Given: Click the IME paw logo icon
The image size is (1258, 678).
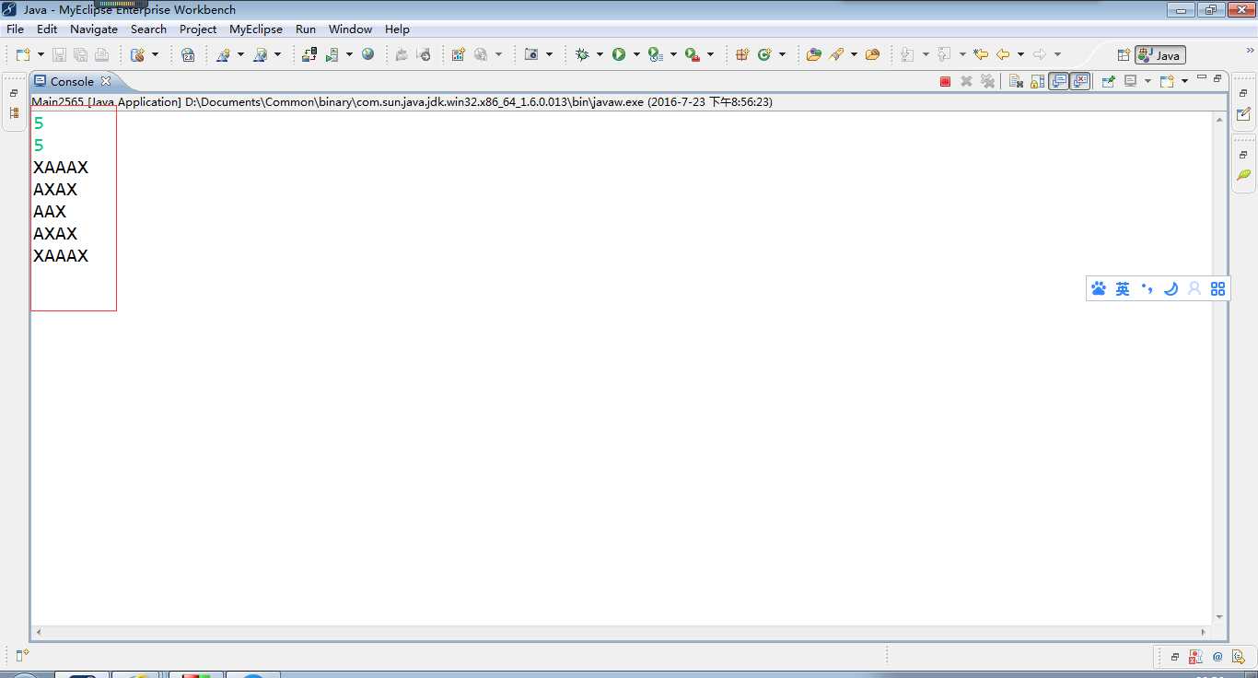Looking at the screenshot, I should pyautogui.click(x=1099, y=289).
